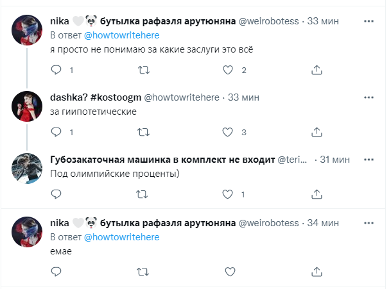Reply to the "за какие заслуги" tweet
The image size is (391, 289).
(x=56, y=70)
